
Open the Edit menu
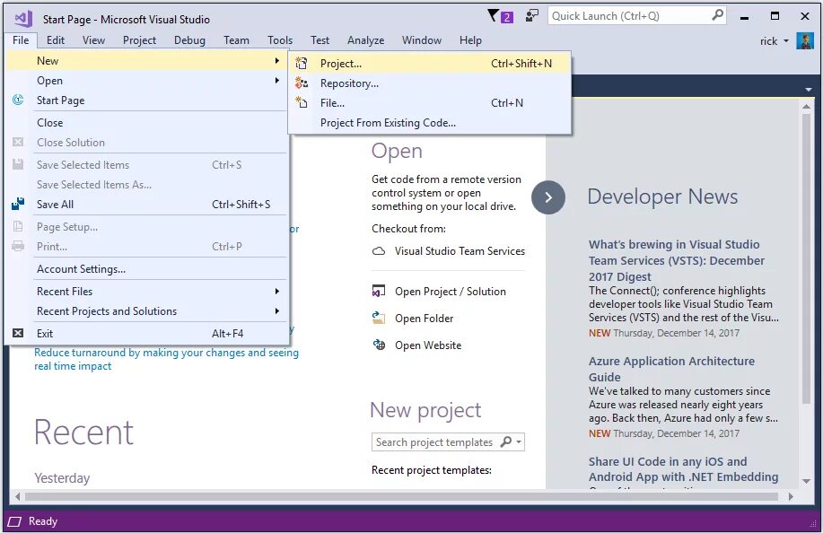coord(55,39)
